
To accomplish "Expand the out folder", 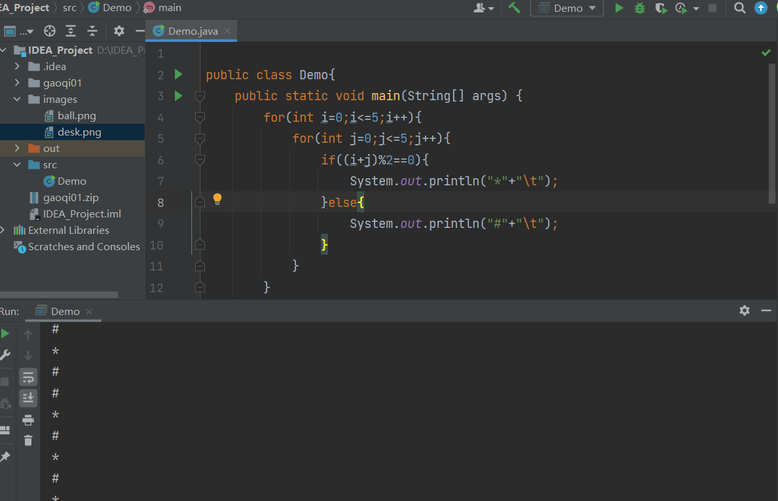I will [x=18, y=148].
